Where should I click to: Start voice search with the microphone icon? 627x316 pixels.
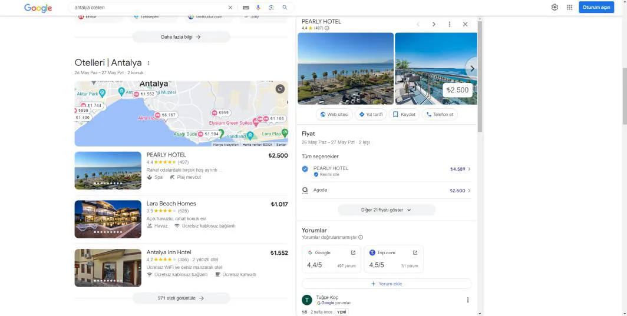tap(258, 8)
